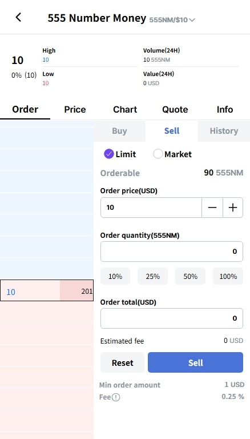250x439 pixels.
Task: Open the Chart tab
Action: click(x=125, y=109)
